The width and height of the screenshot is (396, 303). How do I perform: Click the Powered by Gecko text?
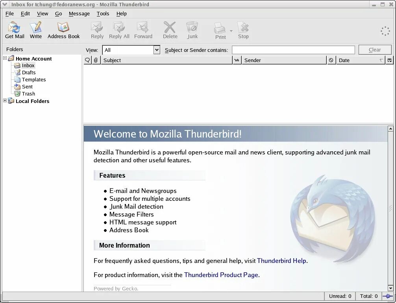coord(116,288)
